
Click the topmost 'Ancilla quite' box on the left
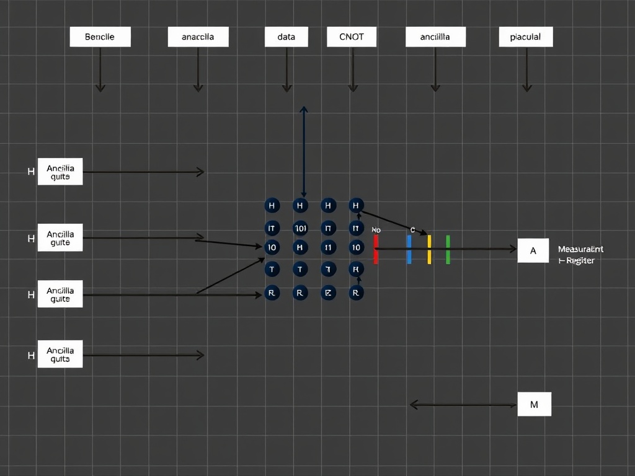click(x=60, y=172)
